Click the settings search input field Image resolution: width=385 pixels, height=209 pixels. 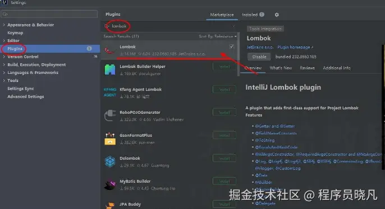pyautogui.click(x=49, y=14)
